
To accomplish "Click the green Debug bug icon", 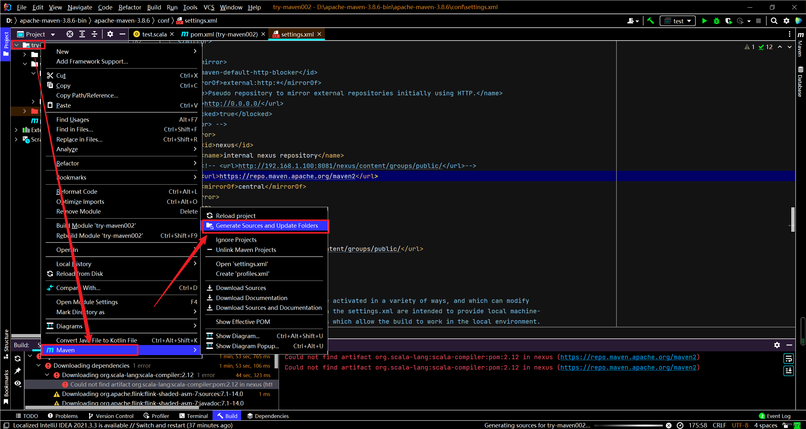I will (x=716, y=21).
